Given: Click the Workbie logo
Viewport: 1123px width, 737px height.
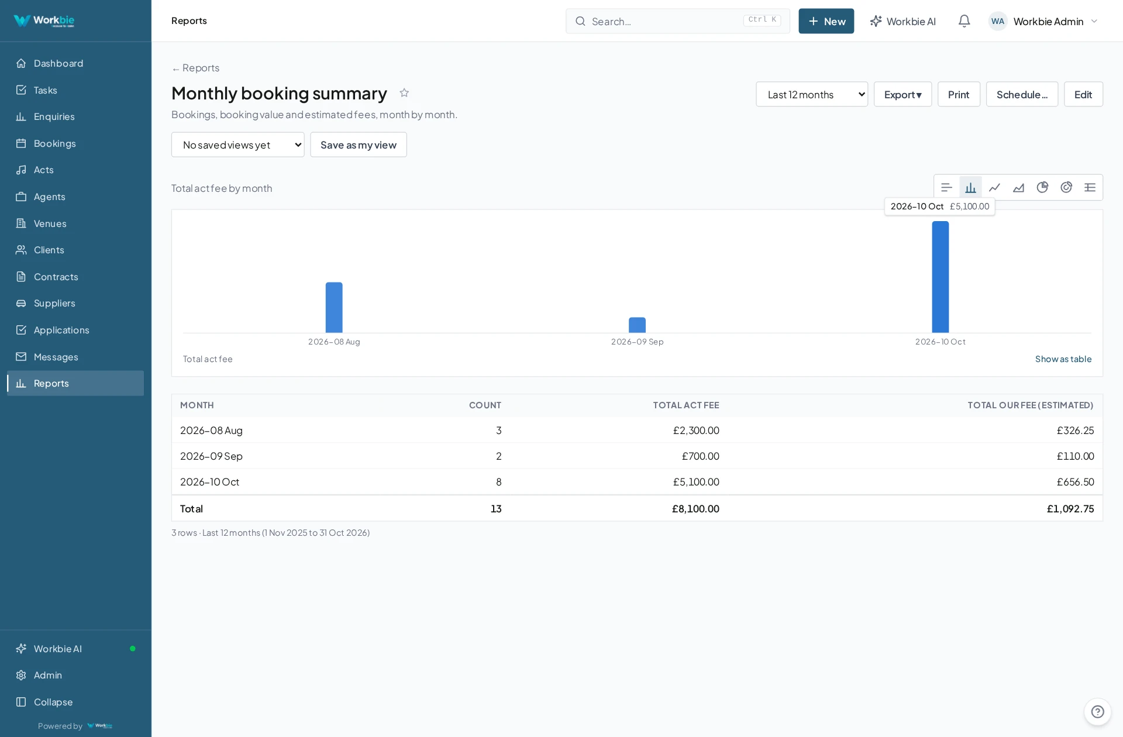Looking at the screenshot, I should coord(44,21).
